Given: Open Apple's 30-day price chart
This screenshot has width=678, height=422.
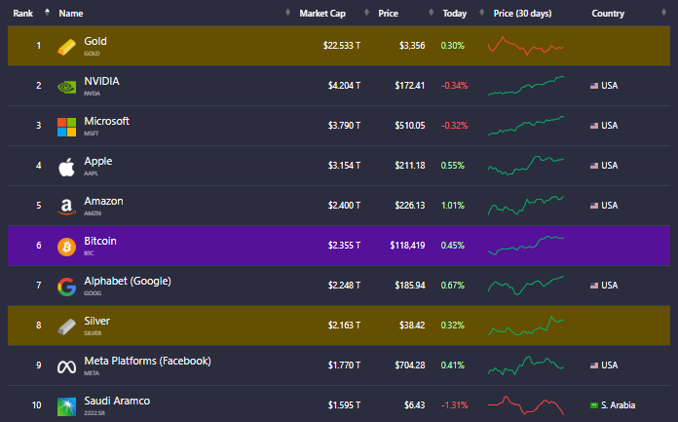Looking at the screenshot, I should click(x=526, y=166).
